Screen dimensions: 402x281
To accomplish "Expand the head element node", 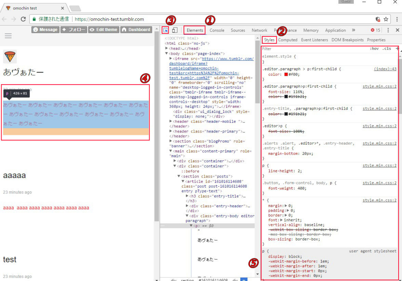I will tap(166, 48).
